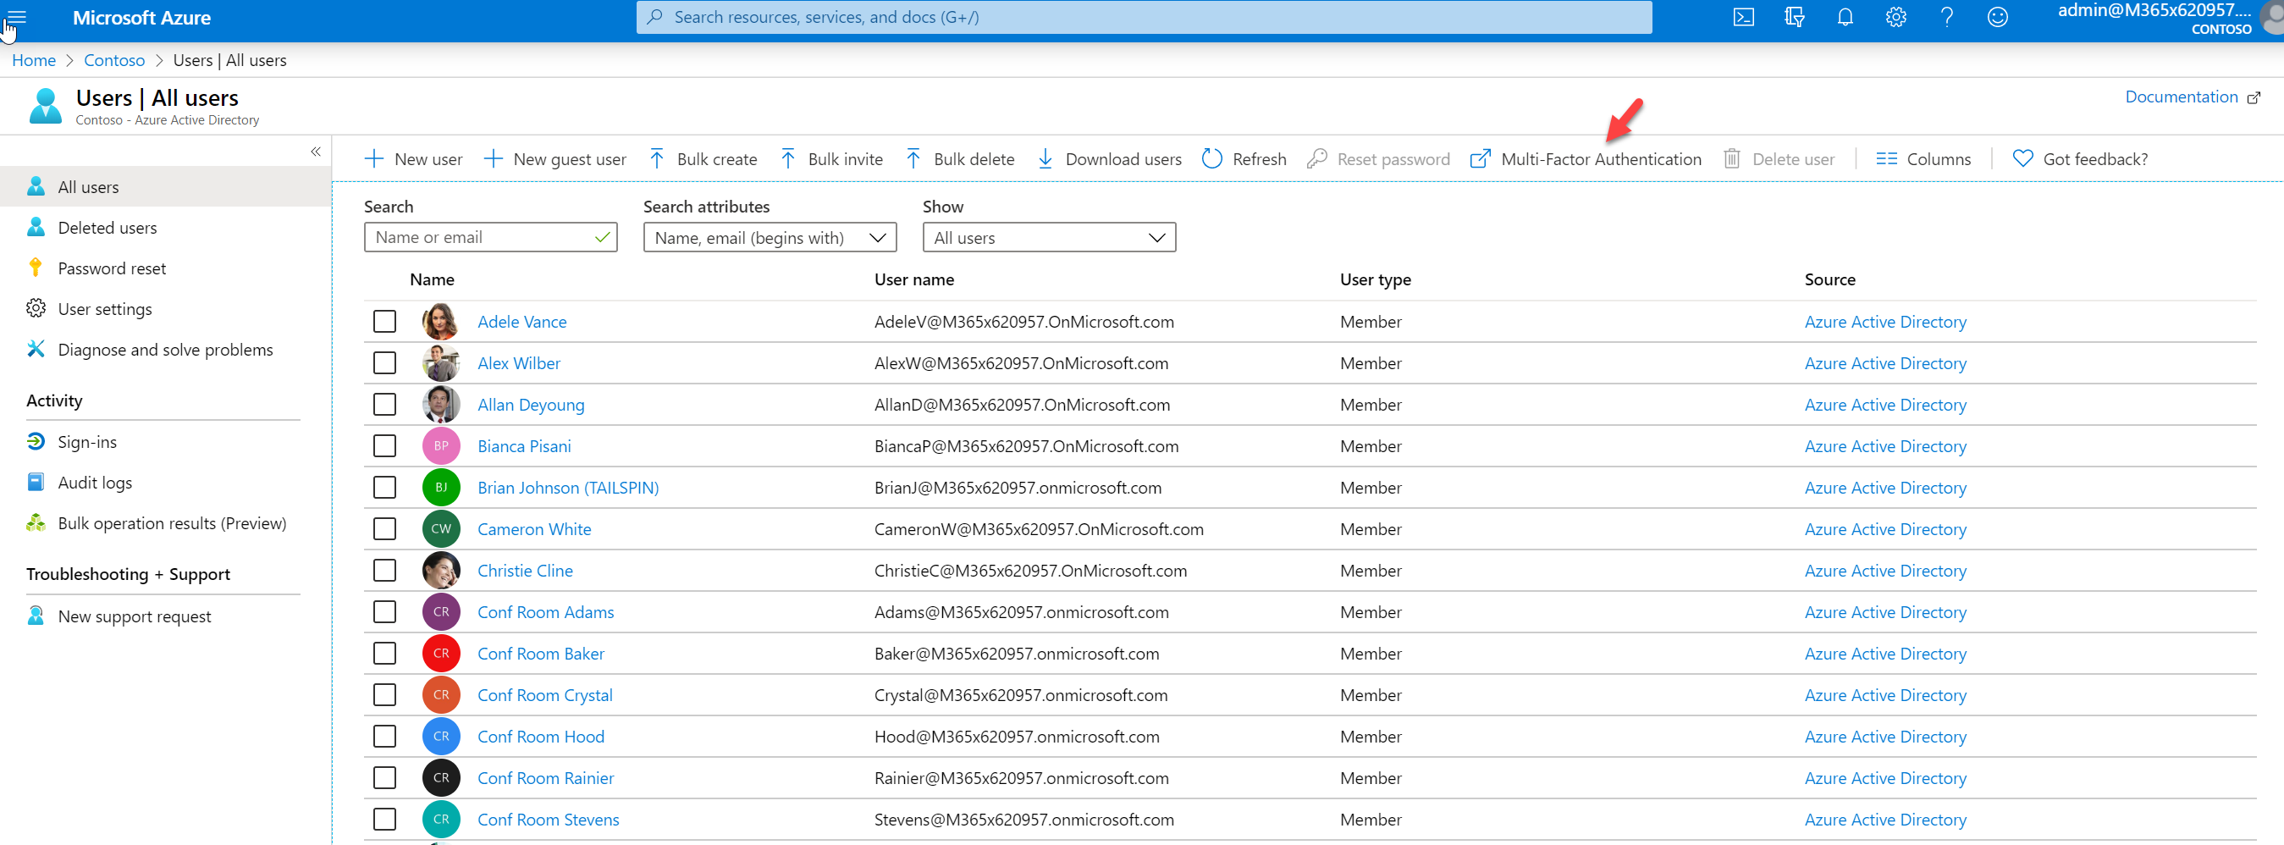Click Bulk invite in the toolbar
The image size is (2284, 845).
[x=831, y=158]
